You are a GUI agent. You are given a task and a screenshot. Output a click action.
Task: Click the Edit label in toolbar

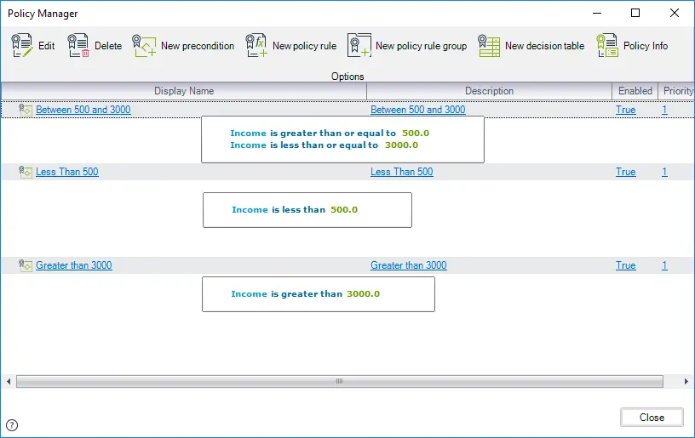(x=47, y=46)
